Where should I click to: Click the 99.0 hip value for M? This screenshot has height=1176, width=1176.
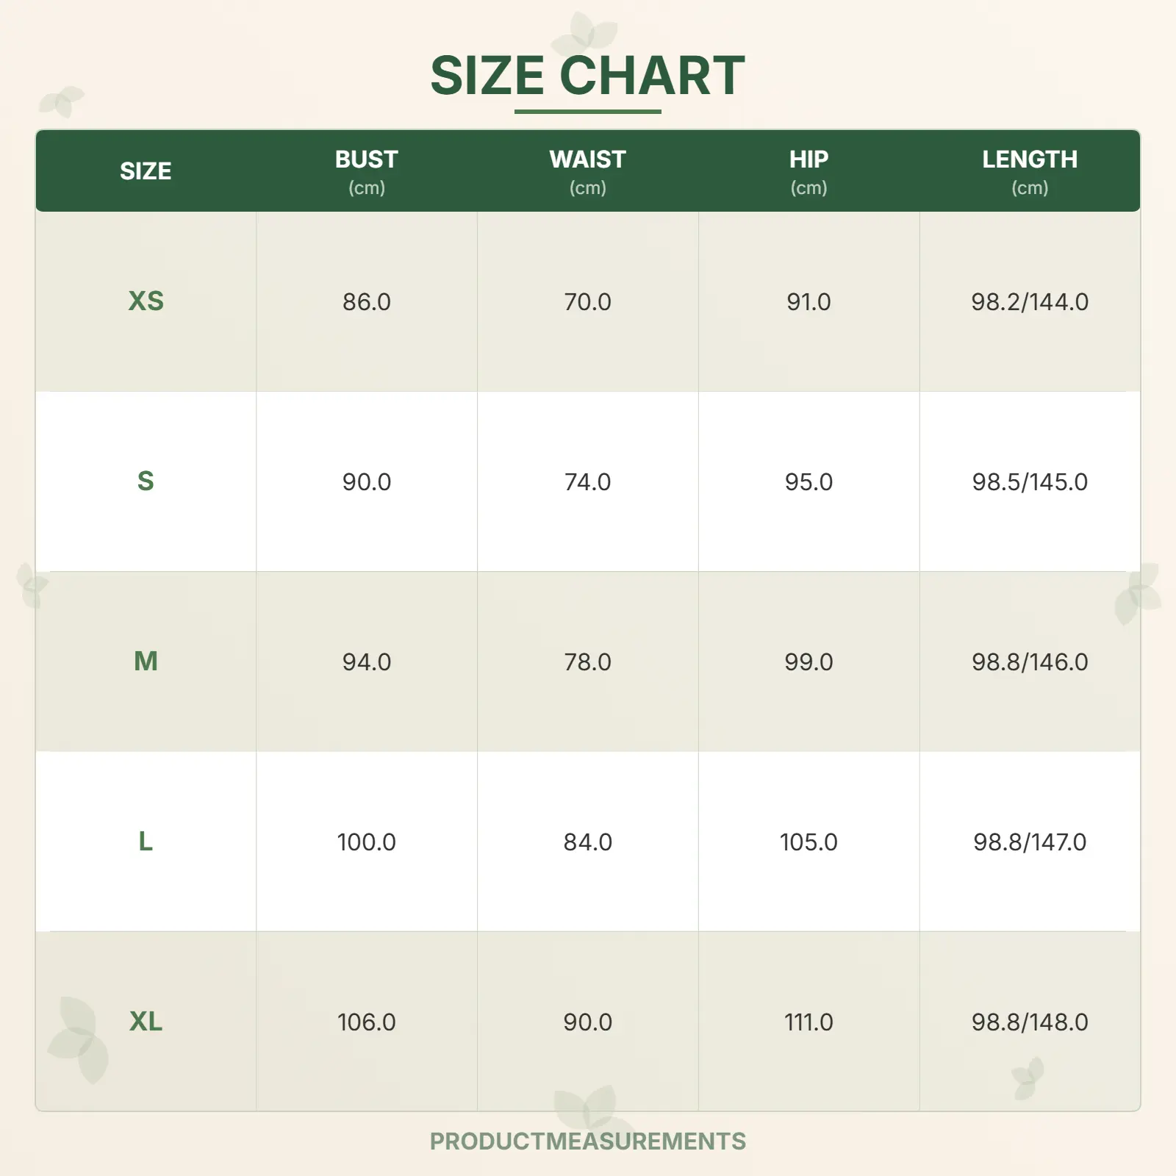point(808,662)
